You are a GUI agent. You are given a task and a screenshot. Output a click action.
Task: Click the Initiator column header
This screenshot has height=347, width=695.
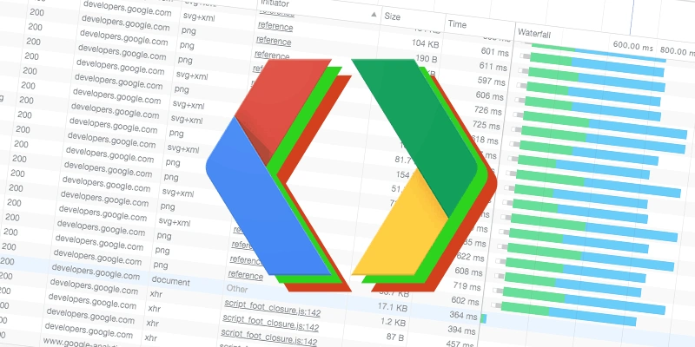click(x=275, y=3)
